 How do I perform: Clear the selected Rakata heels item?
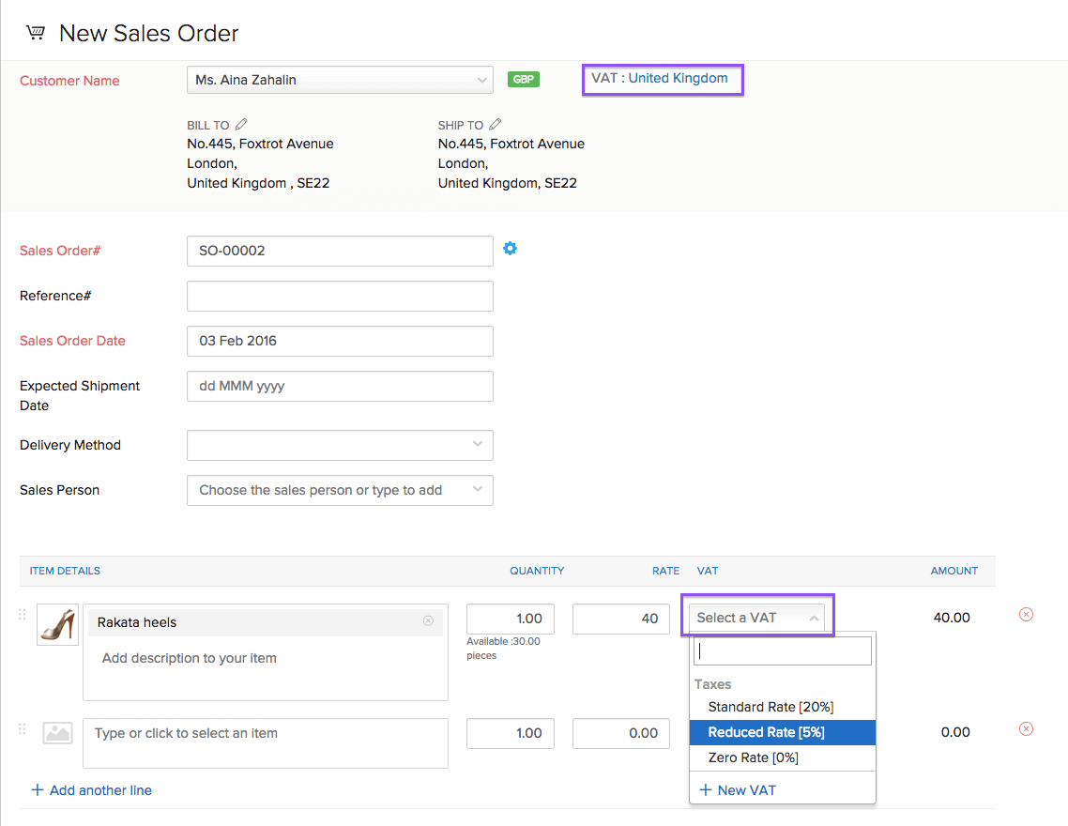coord(428,621)
